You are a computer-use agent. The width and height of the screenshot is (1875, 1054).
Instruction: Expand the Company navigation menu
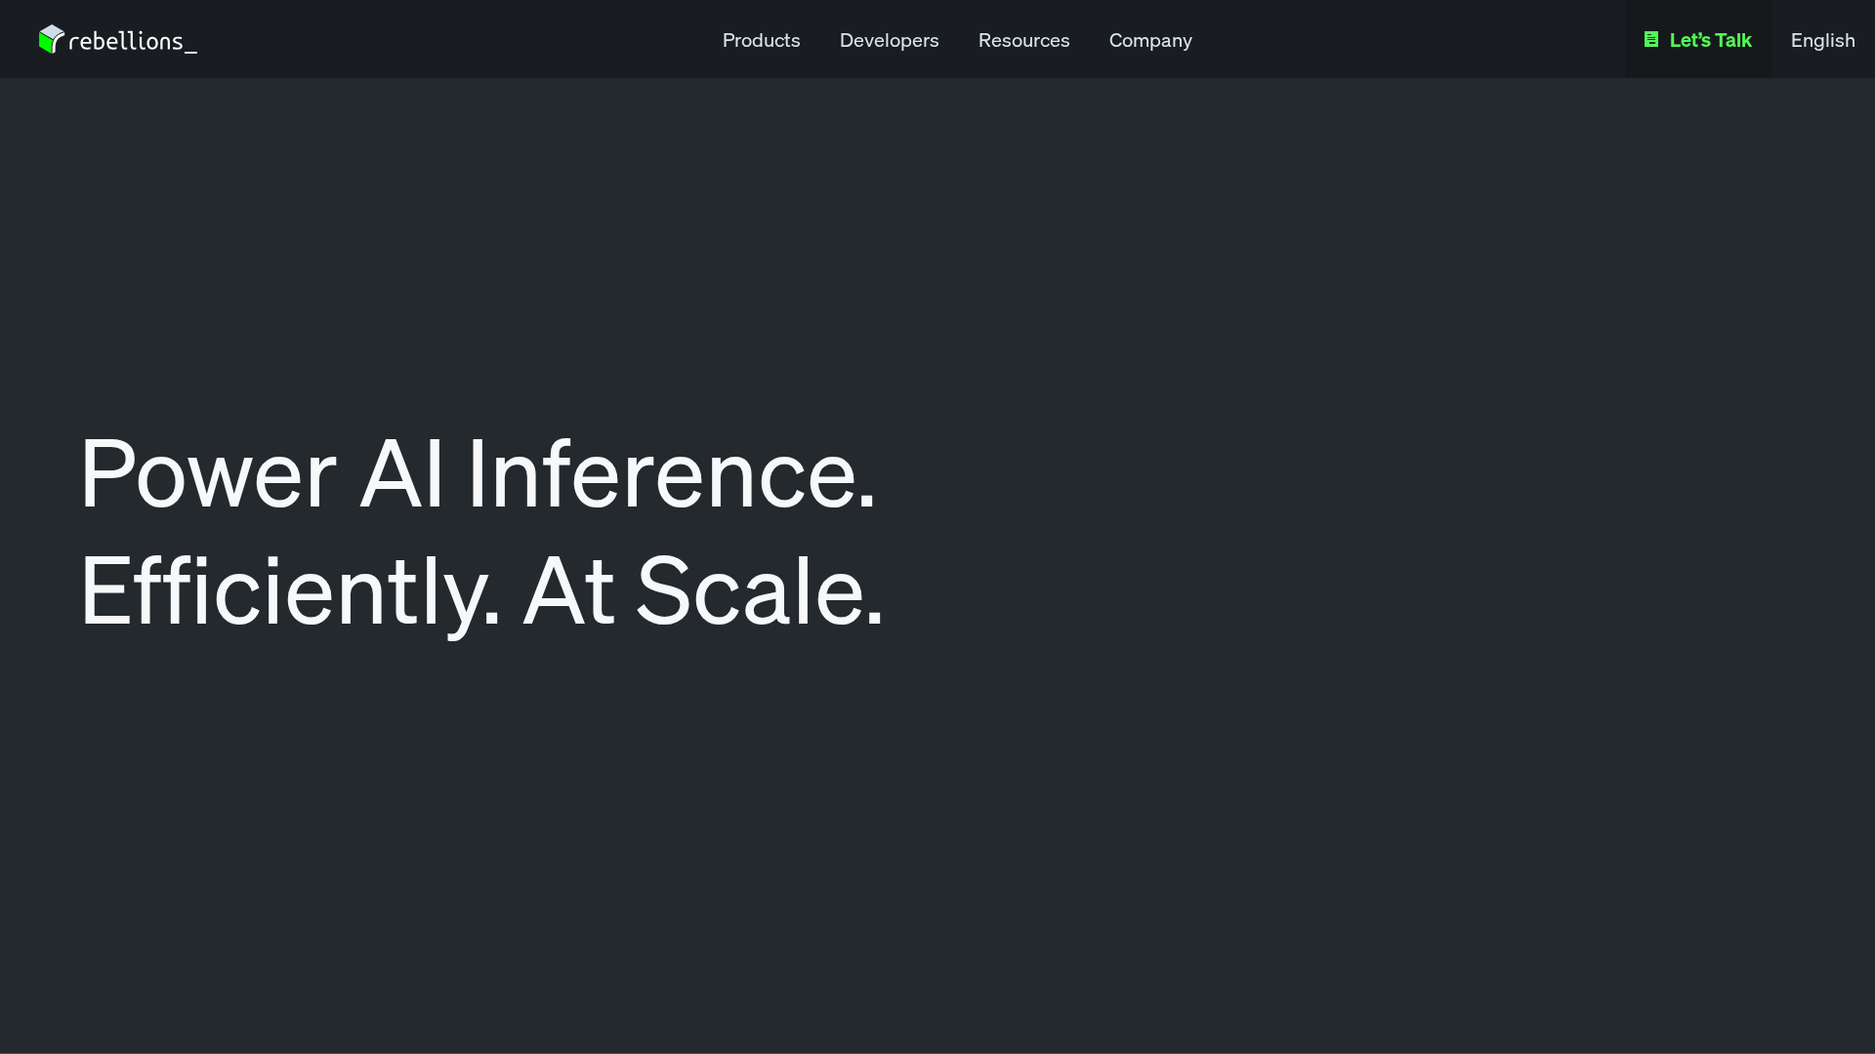pos(1149,40)
